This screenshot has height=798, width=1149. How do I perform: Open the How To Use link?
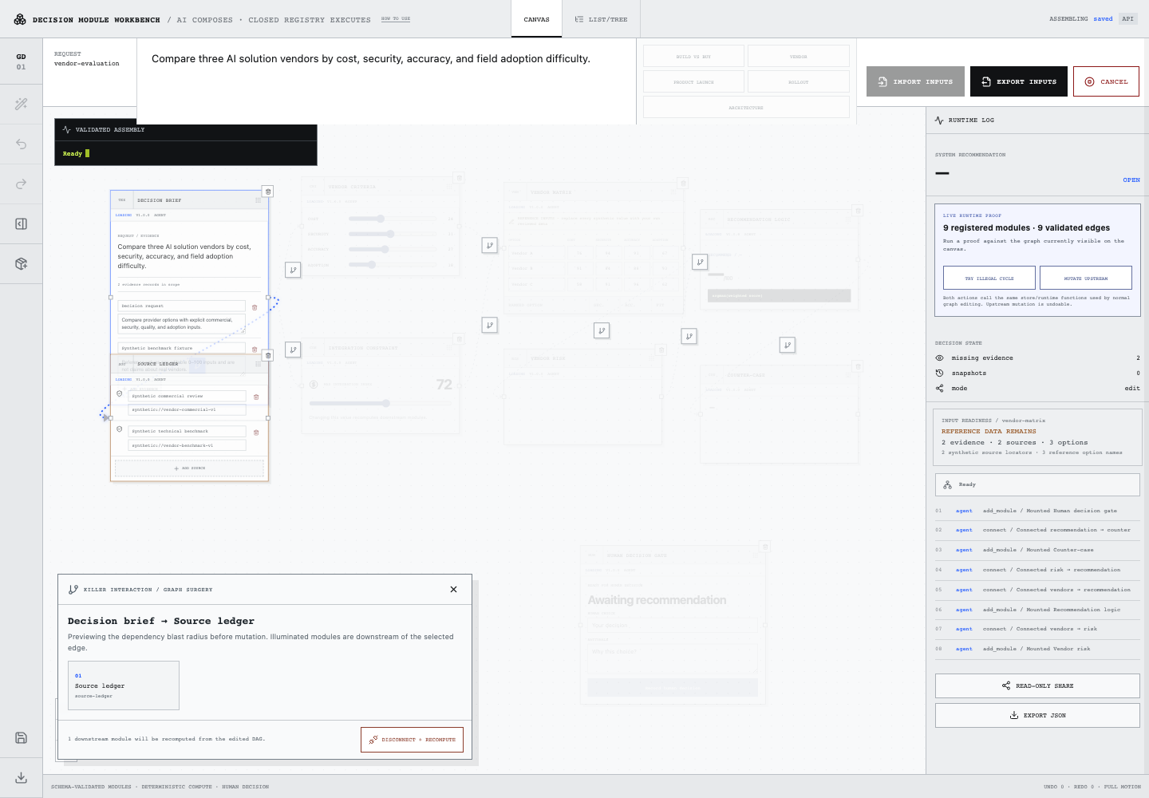pyautogui.click(x=396, y=18)
